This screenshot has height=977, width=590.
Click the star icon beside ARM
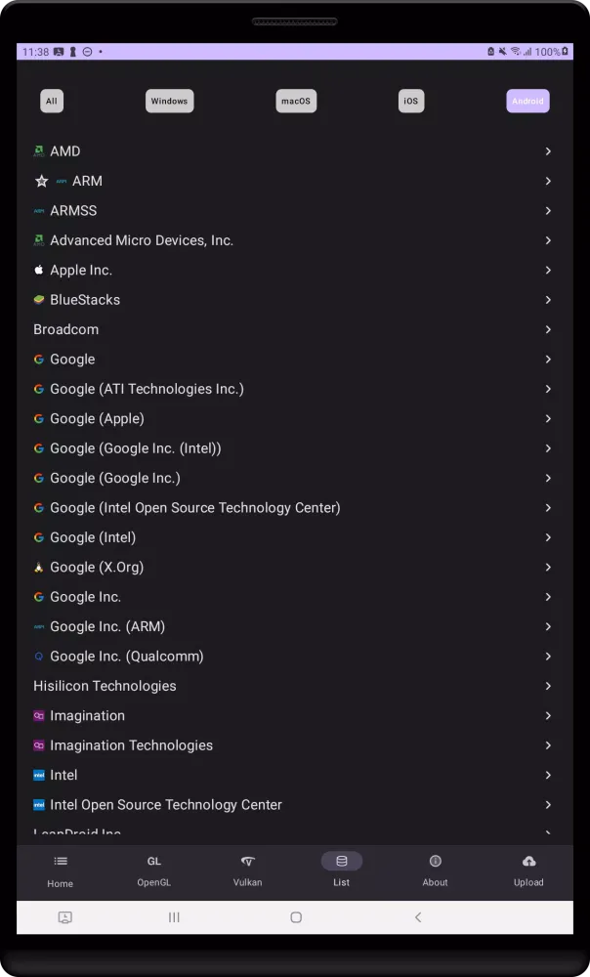tap(41, 181)
